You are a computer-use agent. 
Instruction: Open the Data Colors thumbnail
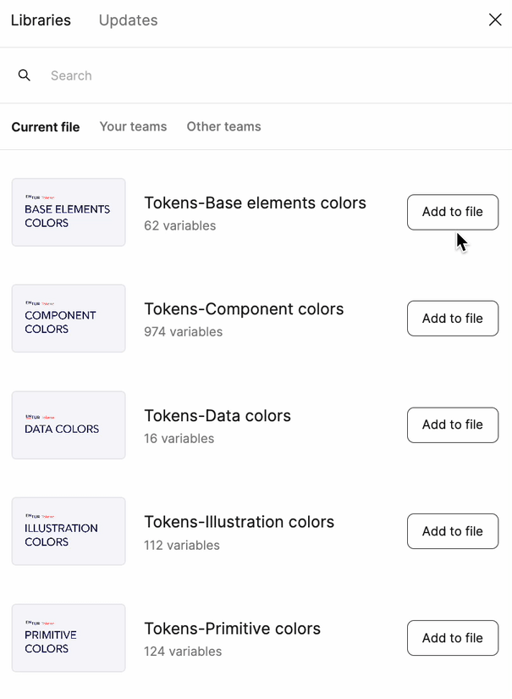(x=69, y=424)
